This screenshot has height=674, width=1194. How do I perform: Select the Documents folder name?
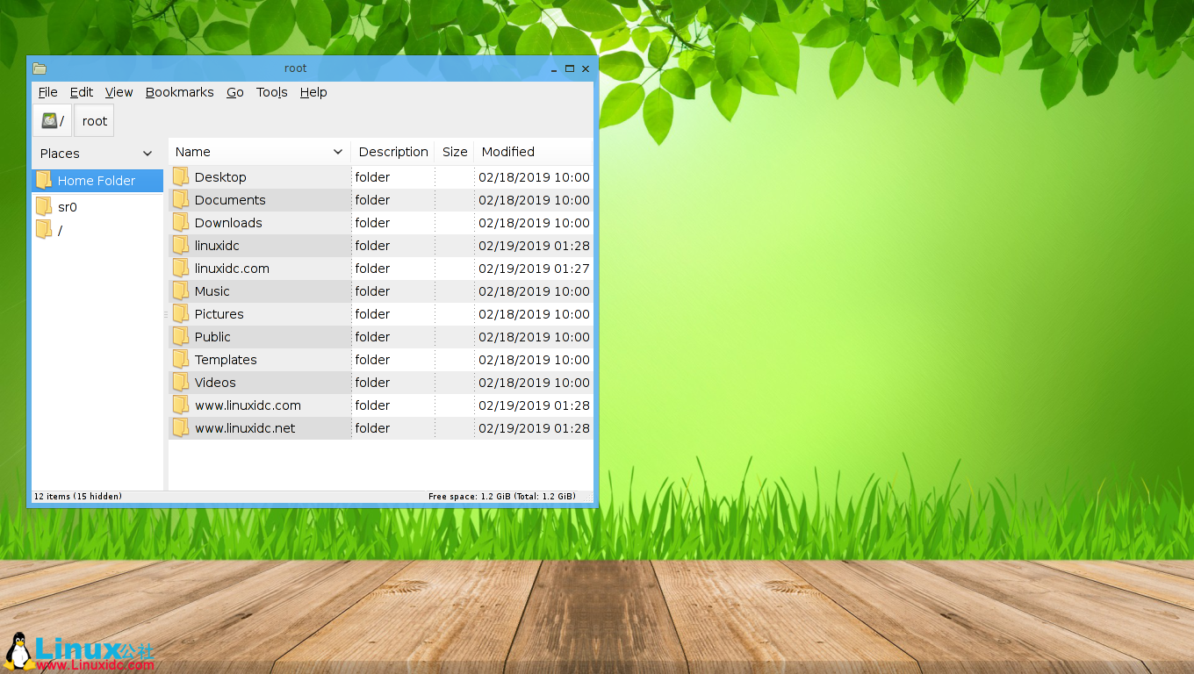(x=230, y=200)
